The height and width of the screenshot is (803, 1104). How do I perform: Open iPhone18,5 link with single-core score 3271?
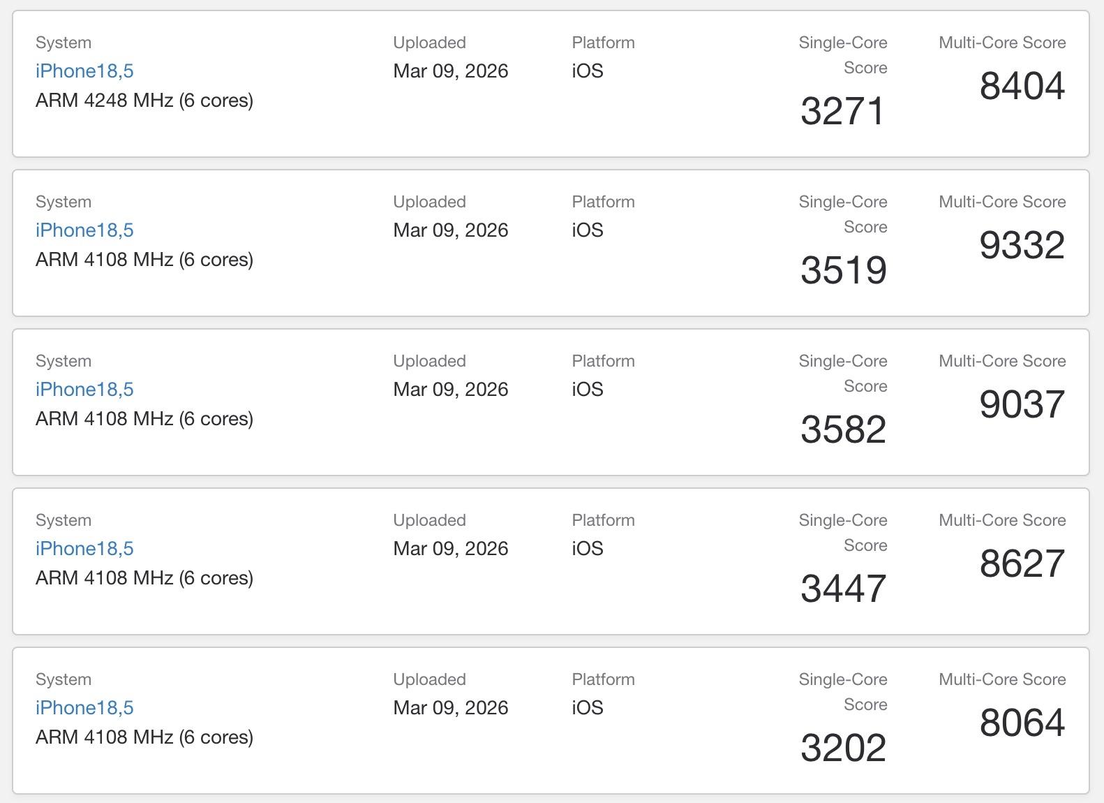click(84, 71)
